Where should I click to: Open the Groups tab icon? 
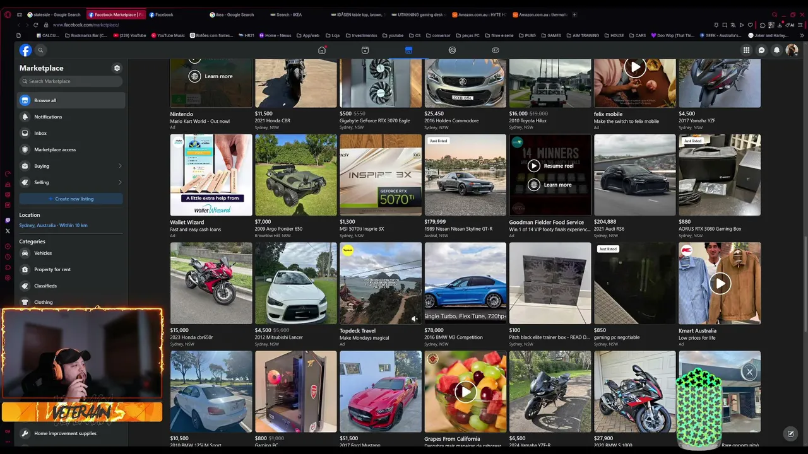(452, 50)
